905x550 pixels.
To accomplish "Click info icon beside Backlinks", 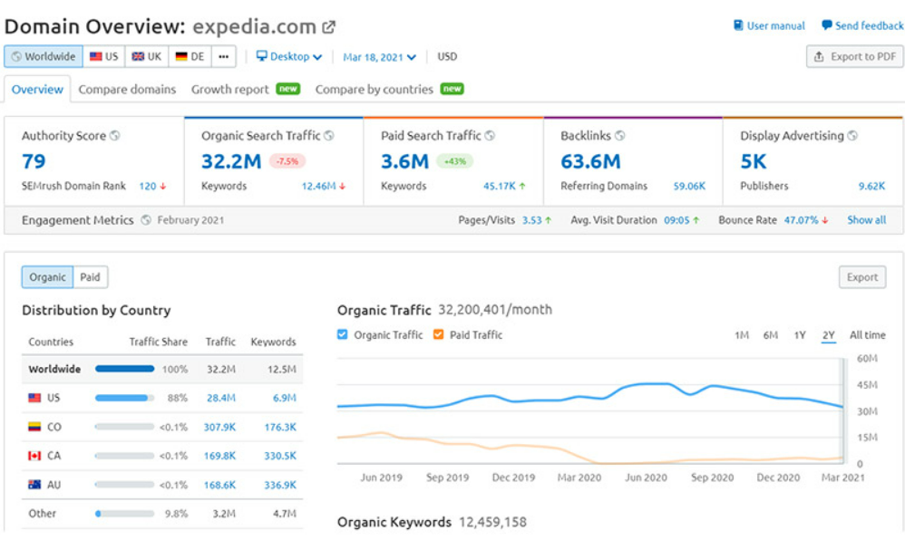I will coord(619,136).
